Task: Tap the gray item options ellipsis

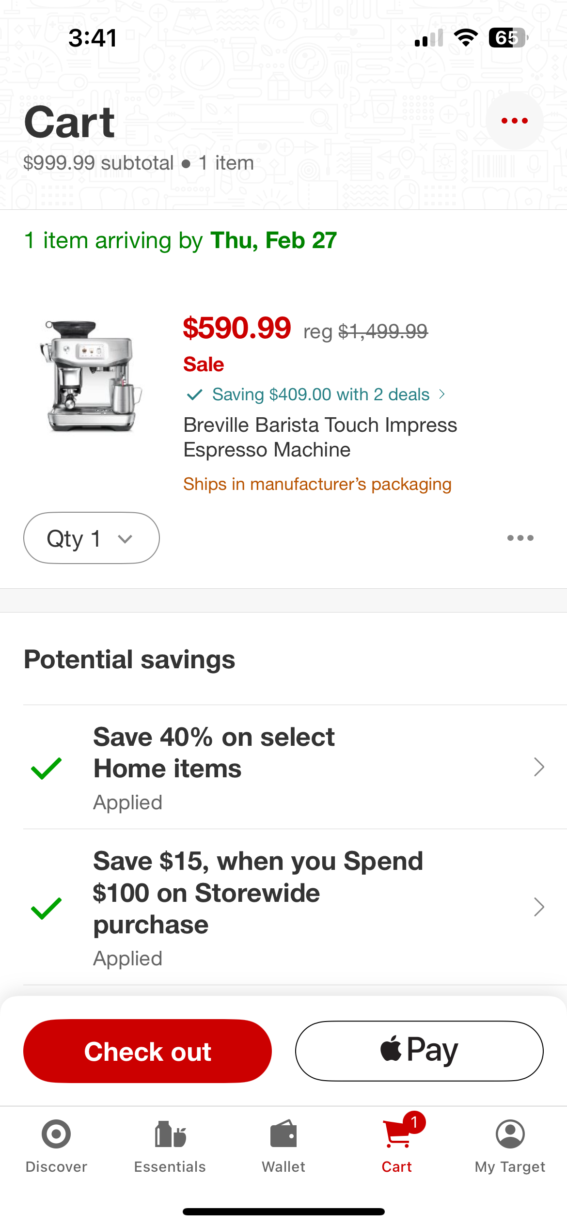Action: tap(520, 538)
